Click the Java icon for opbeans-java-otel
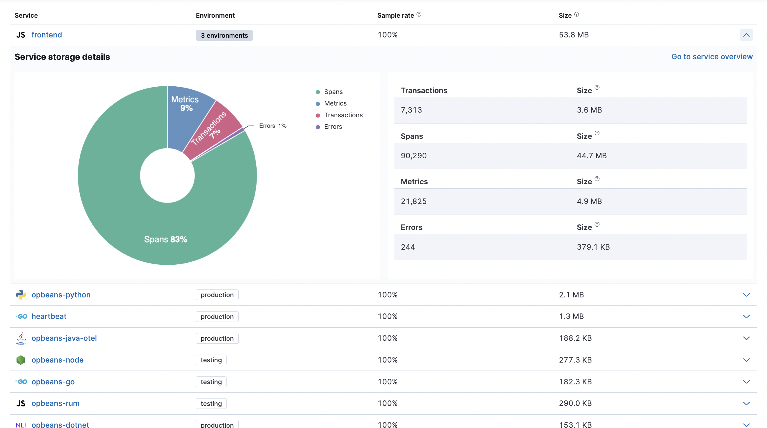 point(21,338)
